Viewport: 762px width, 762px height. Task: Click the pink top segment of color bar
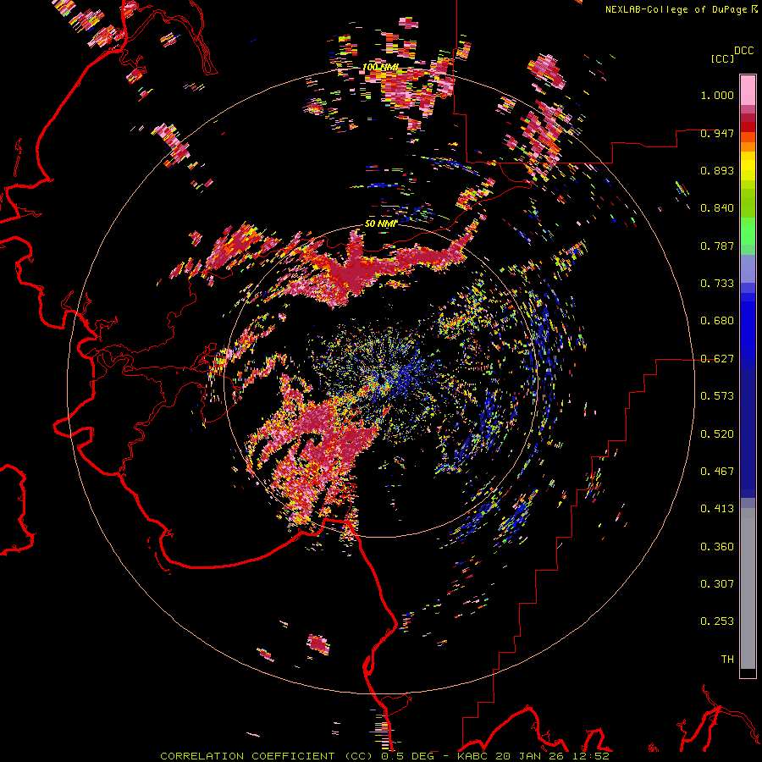(748, 91)
